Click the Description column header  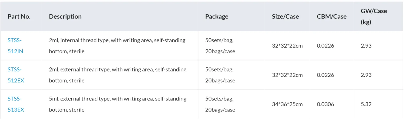tap(65, 16)
